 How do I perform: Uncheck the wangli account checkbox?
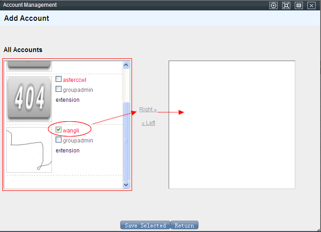(x=58, y=130)
